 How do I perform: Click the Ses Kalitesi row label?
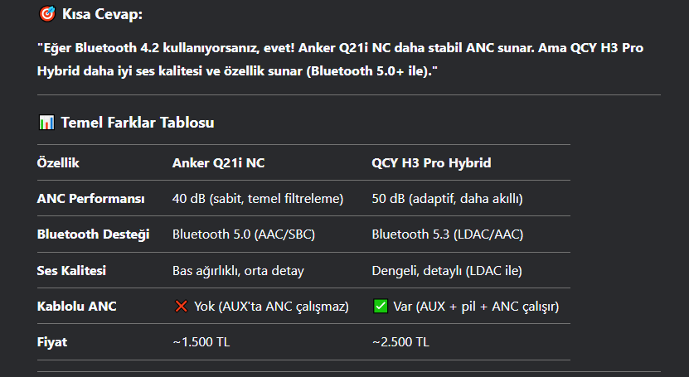[x=71, y=271]
